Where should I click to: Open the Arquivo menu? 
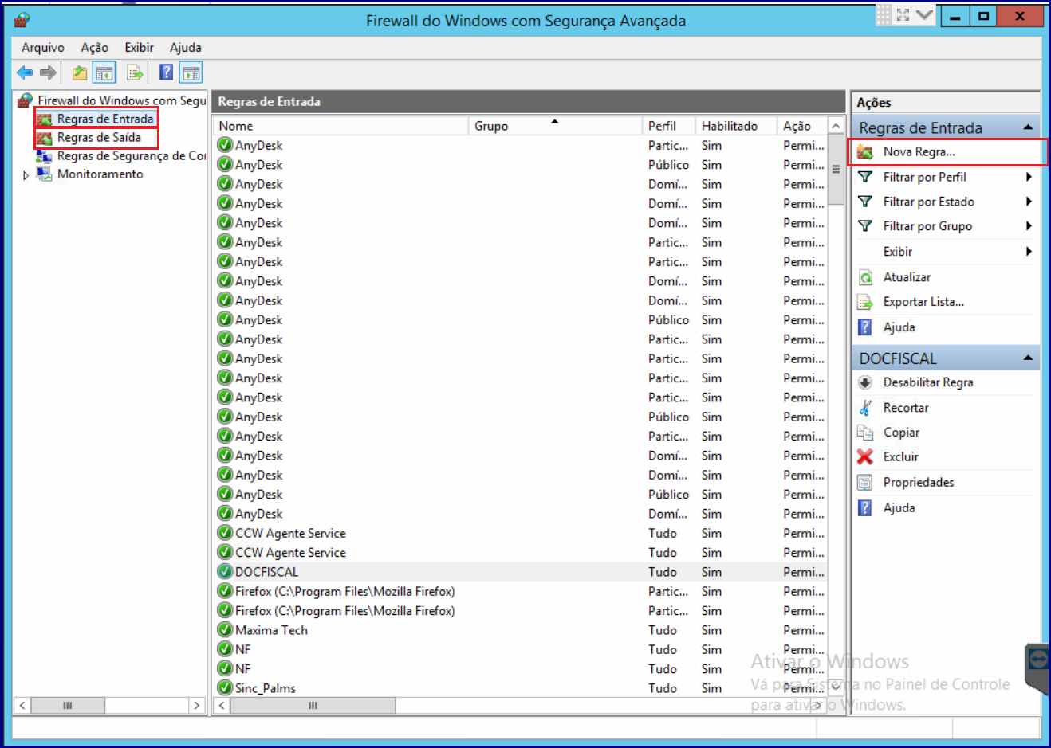pyautogui.click(x=43, y=48)
